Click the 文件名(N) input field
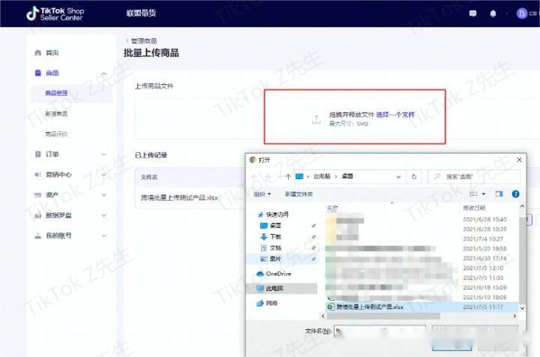 [x=379, y=331]
